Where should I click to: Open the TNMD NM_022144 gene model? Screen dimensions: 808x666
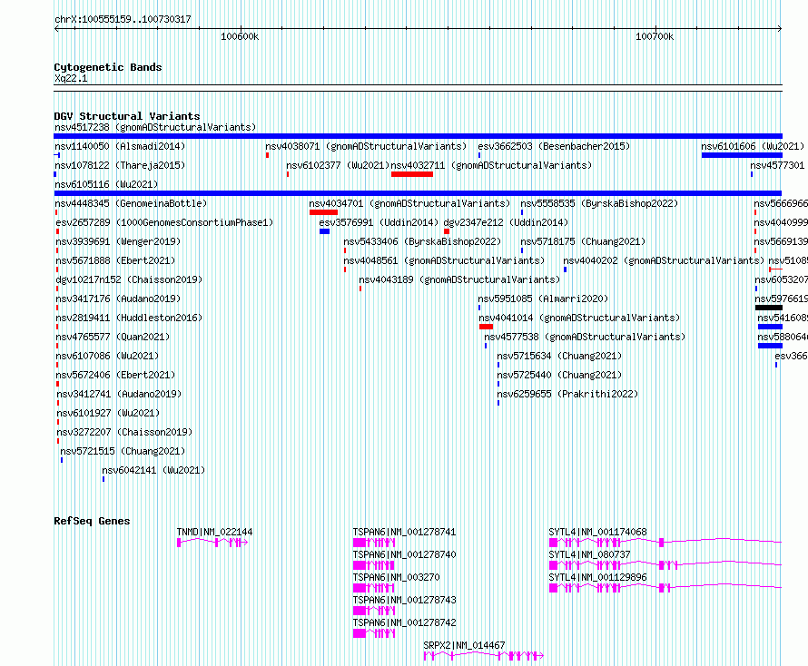point(212,543)
